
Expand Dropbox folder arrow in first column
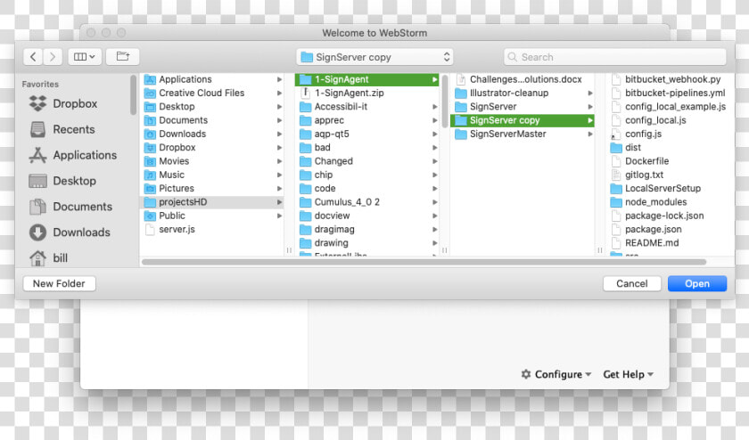[x=279, y=148]
